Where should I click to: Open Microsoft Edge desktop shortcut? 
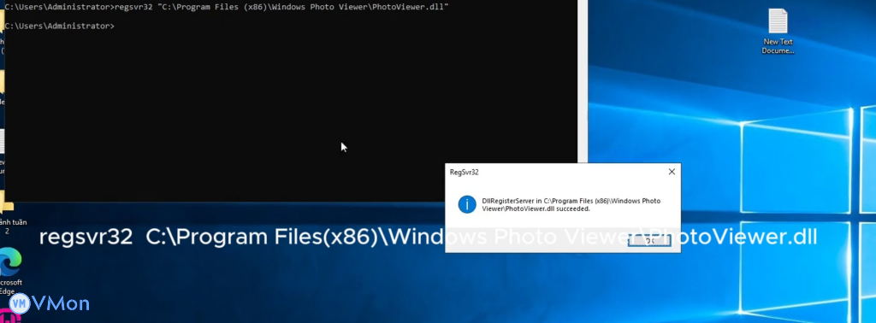tap(11, 271)
